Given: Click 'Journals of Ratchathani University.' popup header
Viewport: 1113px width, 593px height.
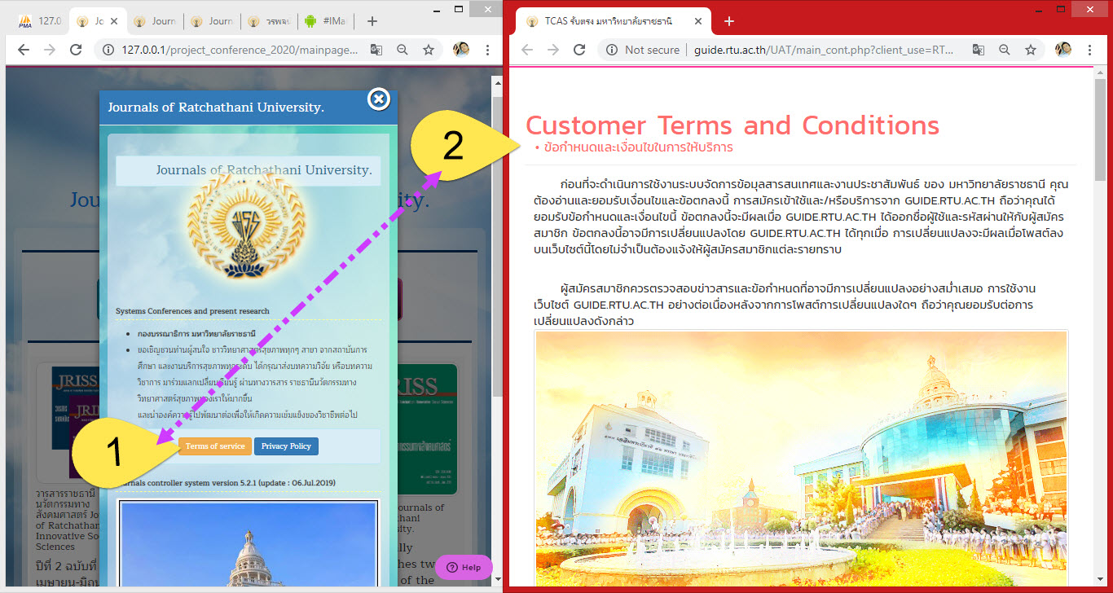Looking at the screenshot, I should click(216, 108).
